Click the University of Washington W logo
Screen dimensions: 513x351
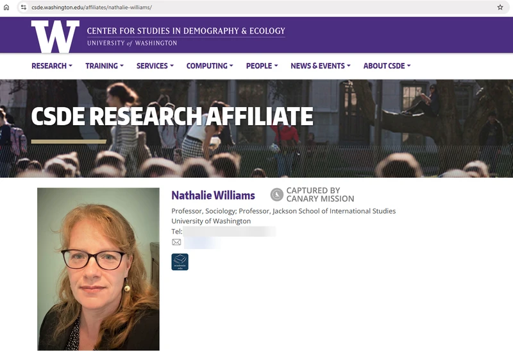click(55, 37)
